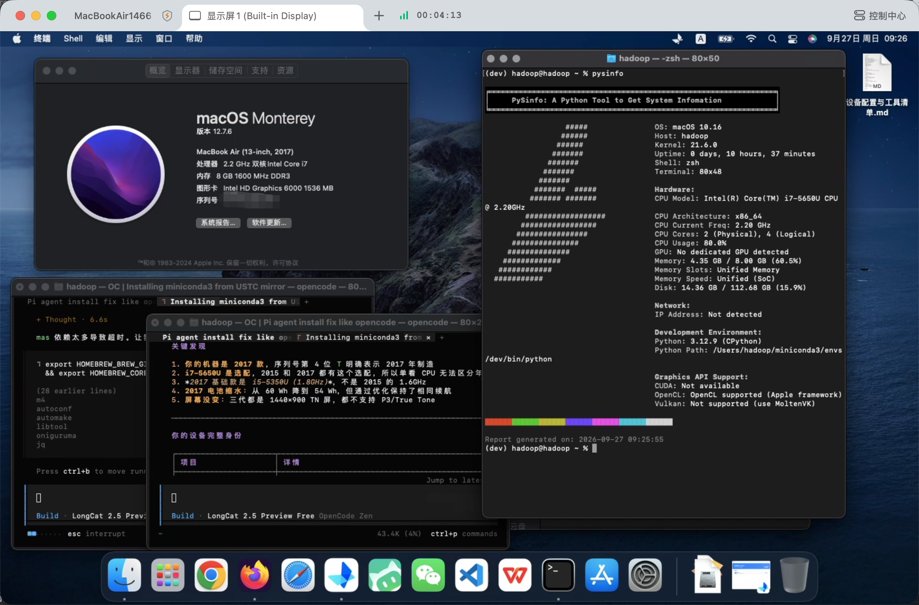
Task: Click the menu bar date 9月27日 周日 09:26
Action: tap(867, 39)
